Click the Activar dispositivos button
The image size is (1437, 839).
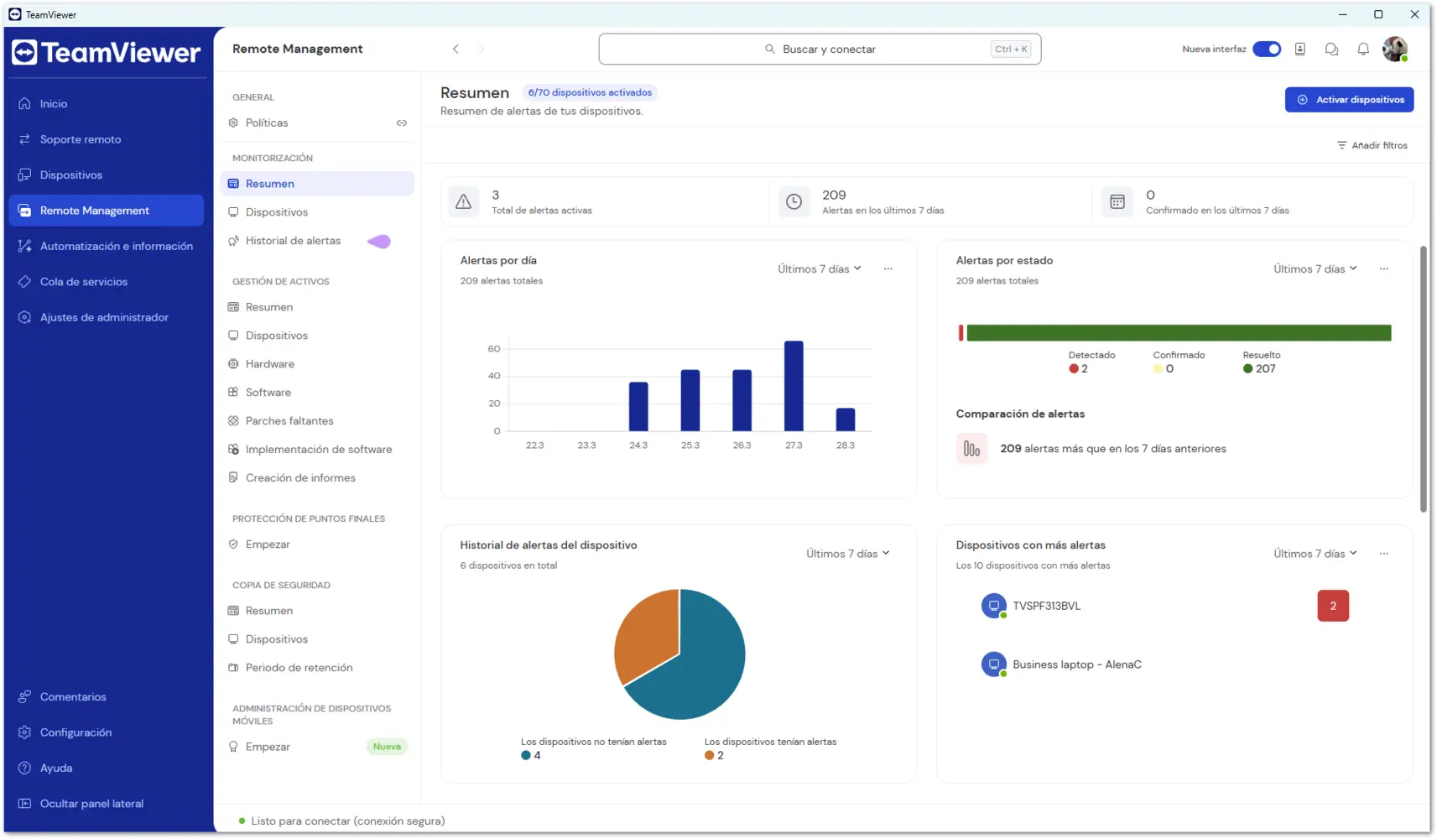(x=1349, y=100)
